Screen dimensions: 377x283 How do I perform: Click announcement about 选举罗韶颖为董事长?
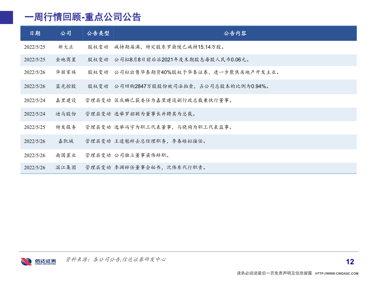click(x=155, y=114)
